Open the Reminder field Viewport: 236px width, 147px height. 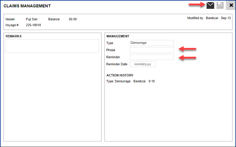(x=152, y=57)
